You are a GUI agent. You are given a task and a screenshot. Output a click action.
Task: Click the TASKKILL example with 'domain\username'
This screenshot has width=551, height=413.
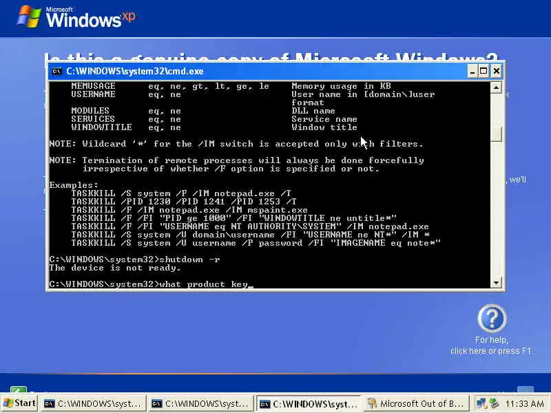click(x=250, y=235)
